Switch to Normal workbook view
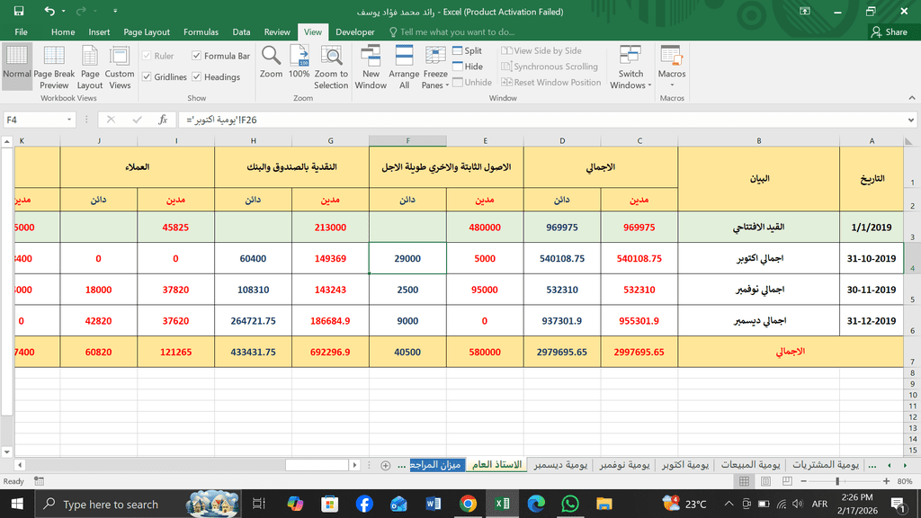 (x=17, y=66)
